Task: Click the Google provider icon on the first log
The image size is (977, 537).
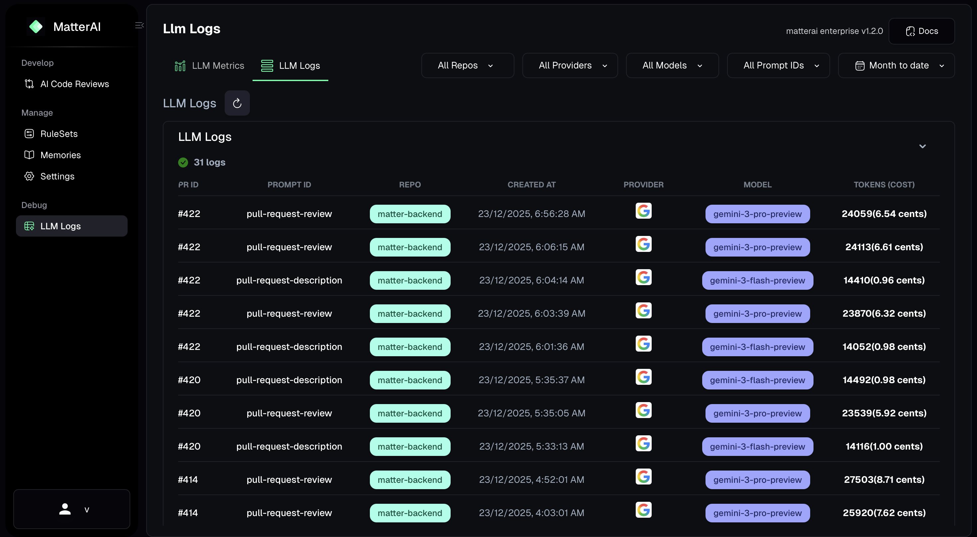Action: (643, 211)
